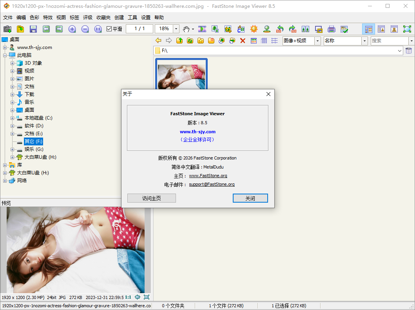Open the 编辑 menu

coord(21,18)
